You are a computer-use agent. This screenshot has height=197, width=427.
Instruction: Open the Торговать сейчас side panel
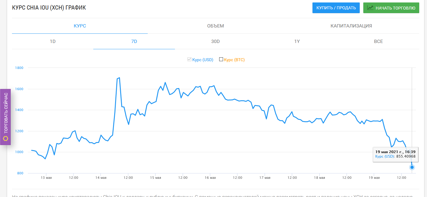(x=5, y=117)
